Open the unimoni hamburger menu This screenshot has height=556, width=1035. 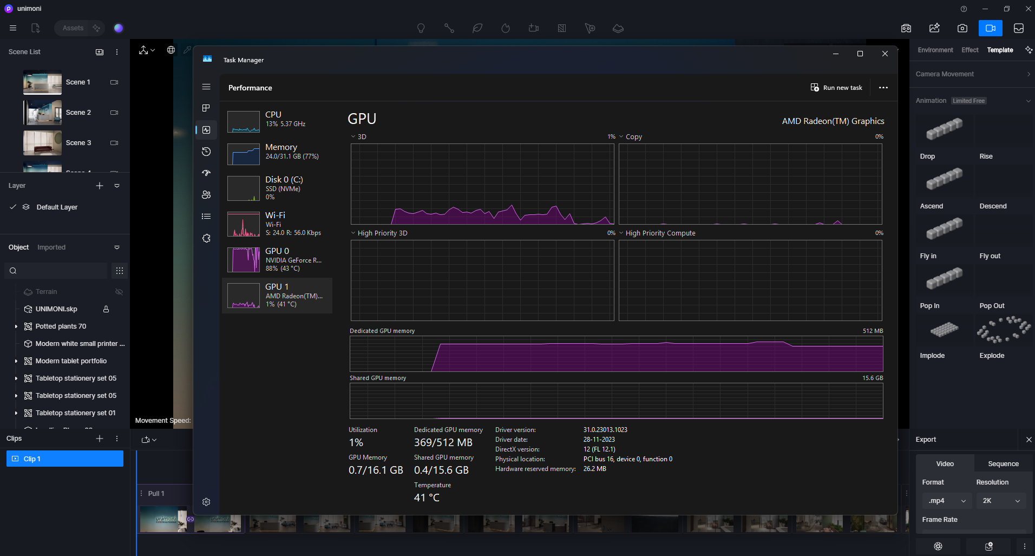pyautogui.click(x=13, y=28)
